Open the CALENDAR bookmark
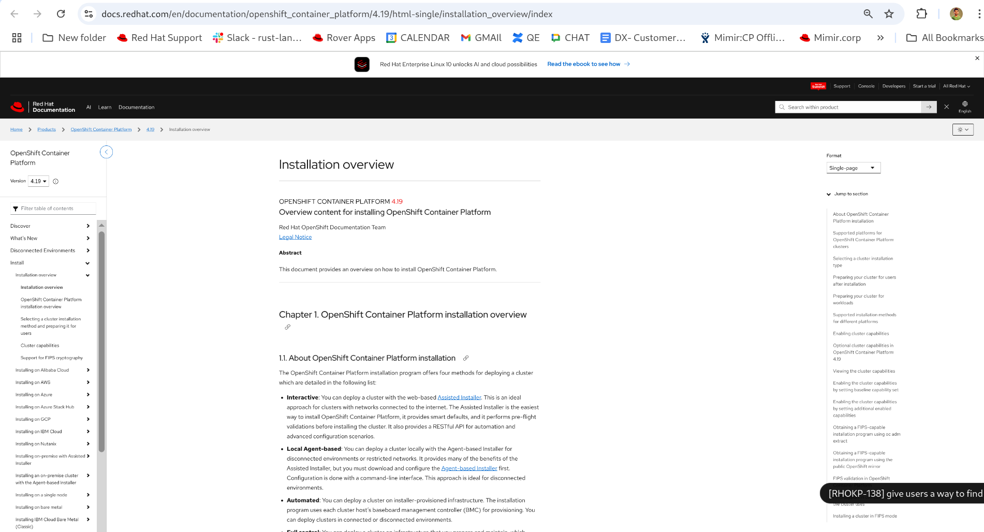Viewport: 984px width, 532px height. [x=418, y=38]
